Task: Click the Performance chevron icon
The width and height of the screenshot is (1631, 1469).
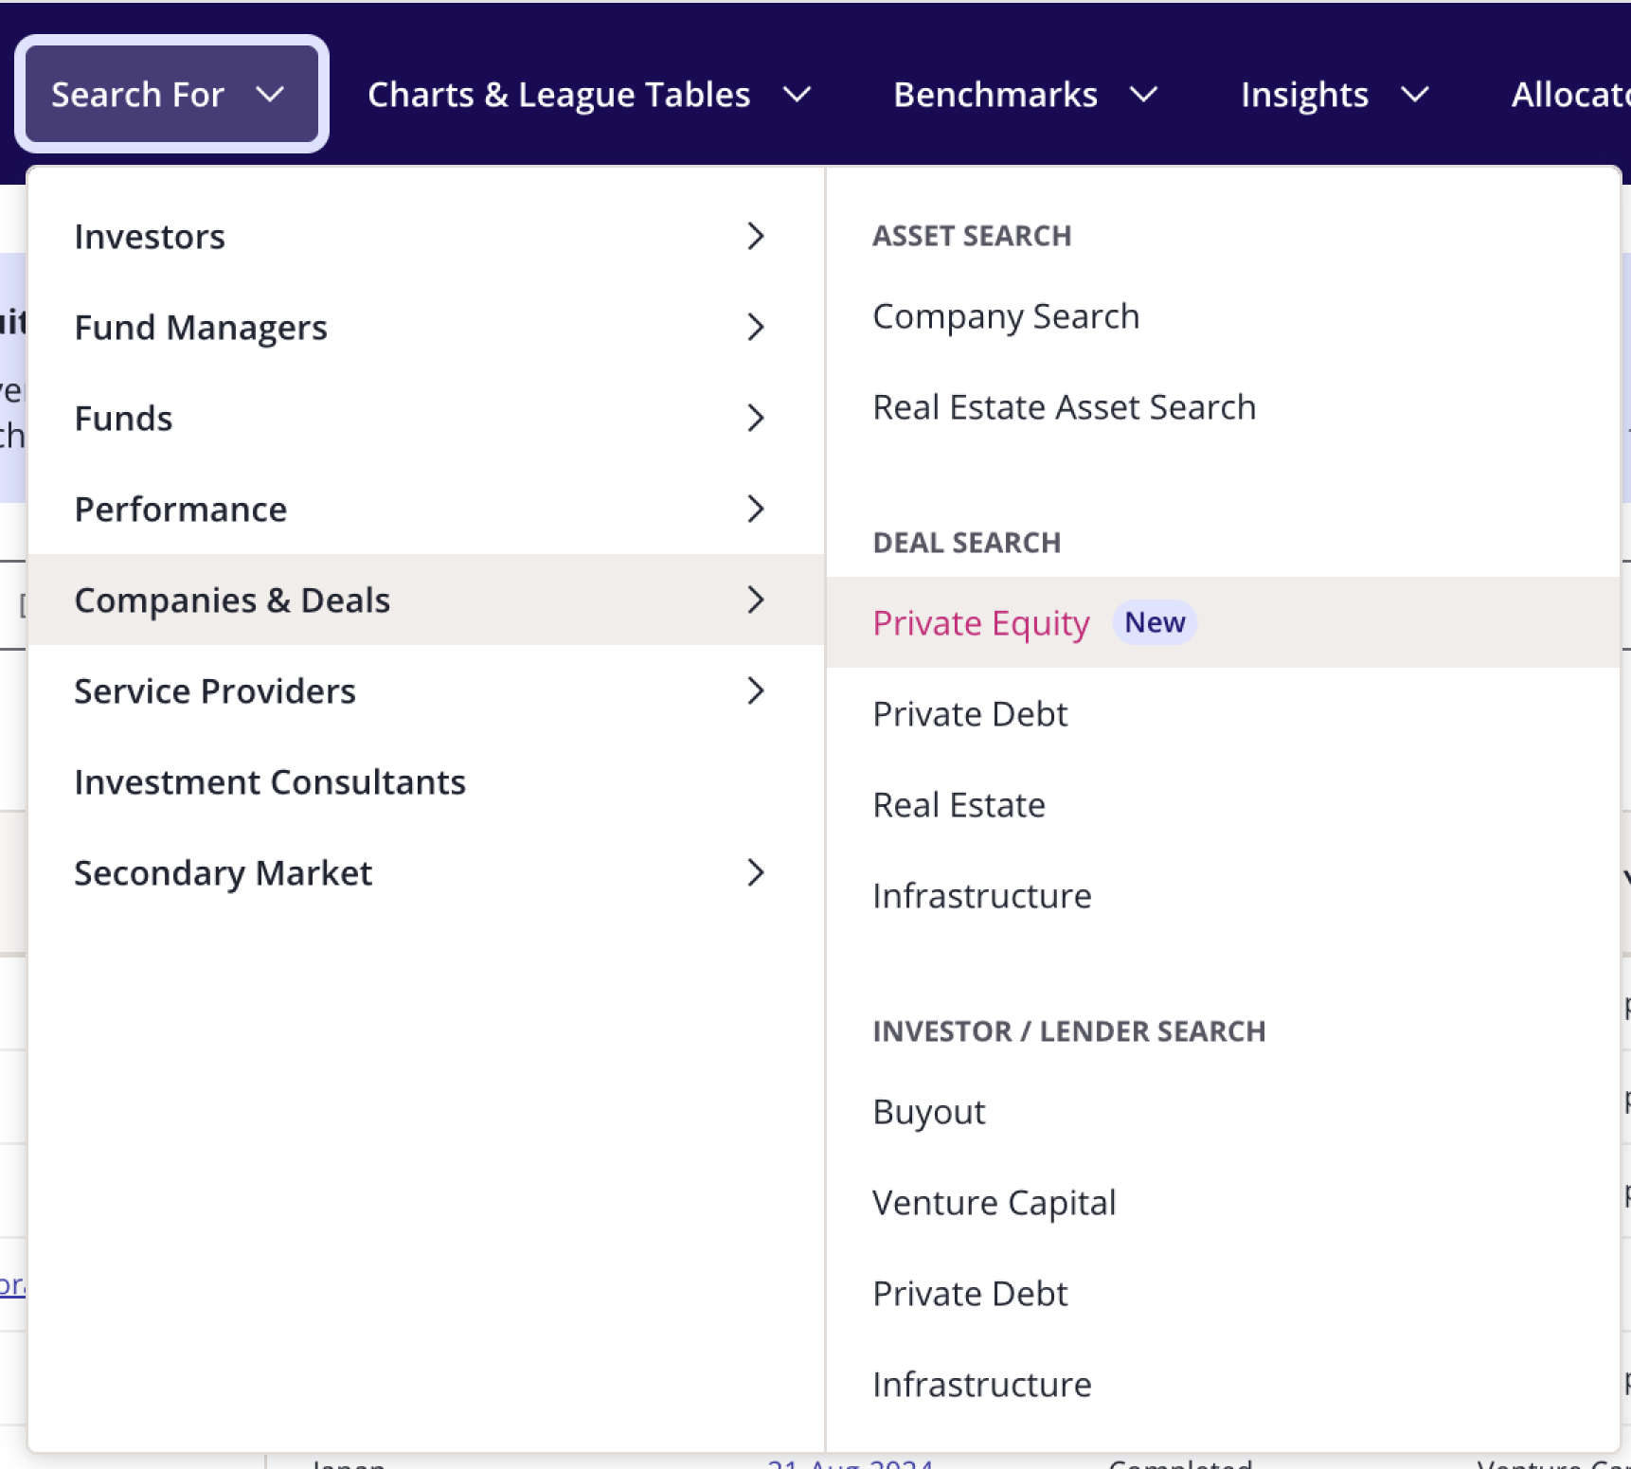Action: (x=755, y=510)
